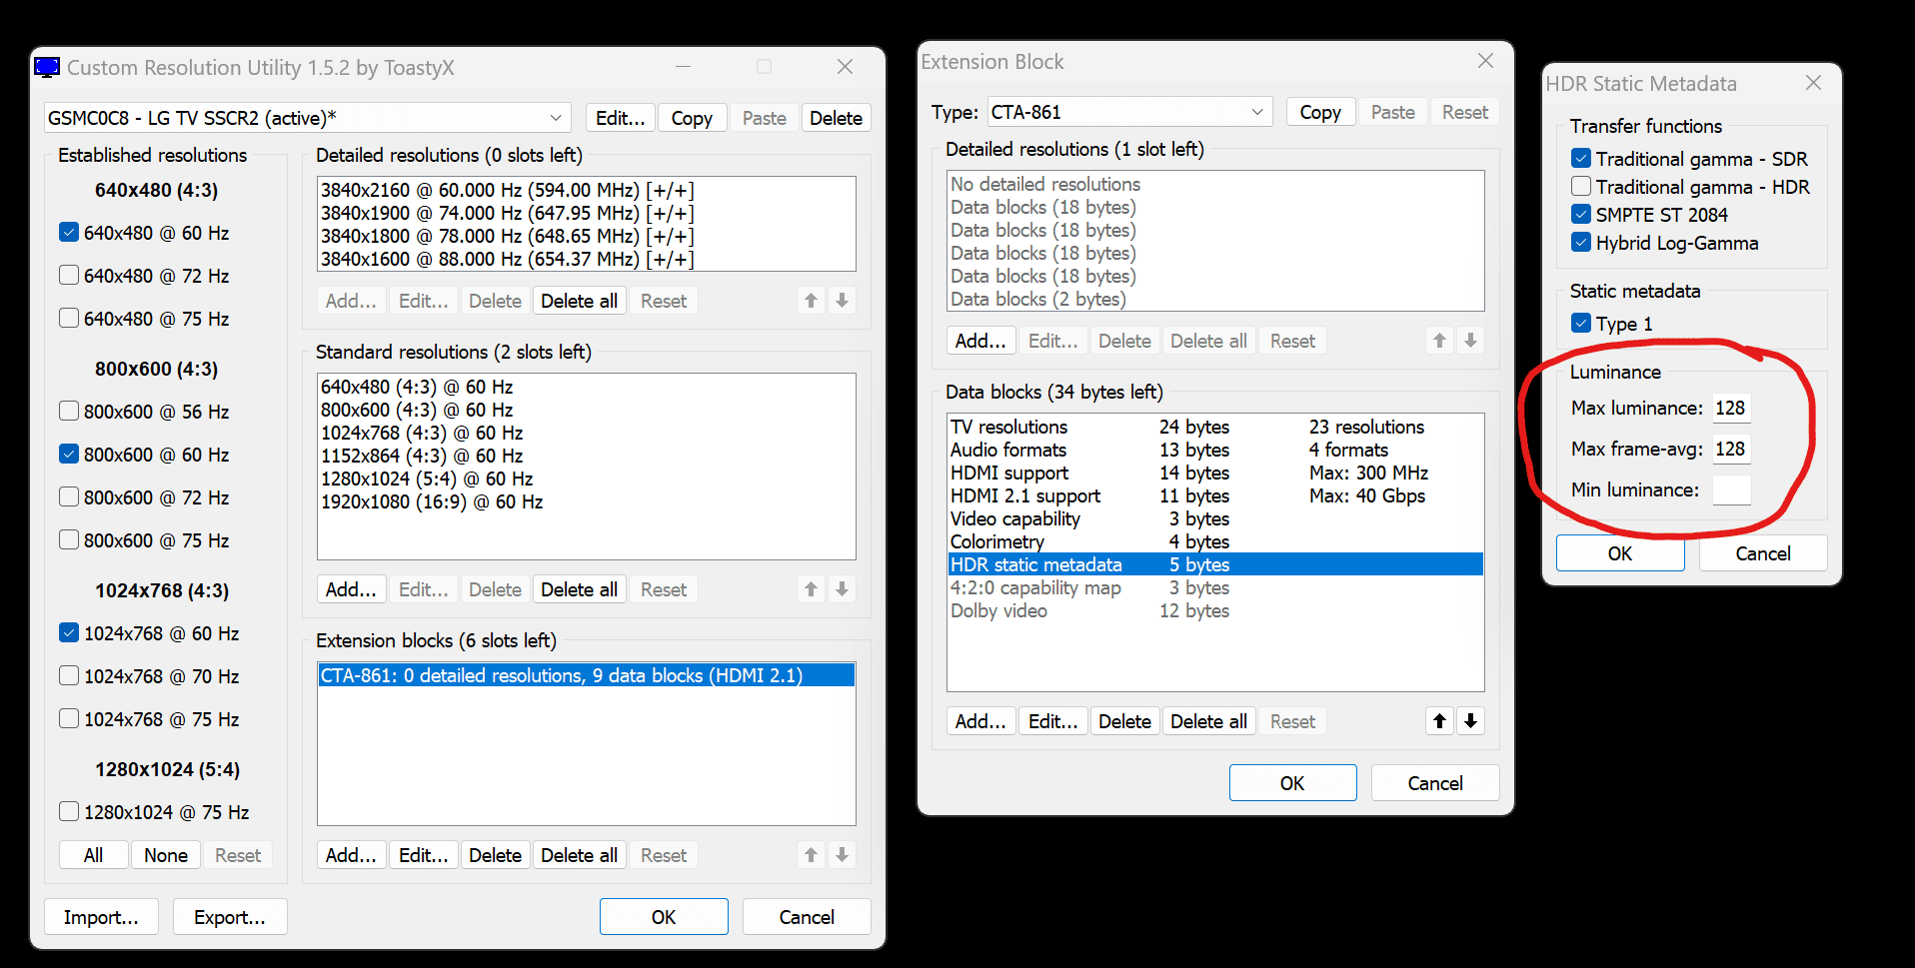Click OK in Custom Resolution Utility window

(664, 917)
